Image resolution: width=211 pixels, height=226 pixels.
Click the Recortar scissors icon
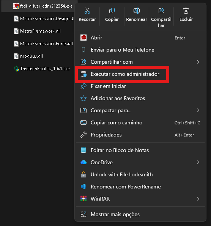pyautogui.click(x=87, y=11)
